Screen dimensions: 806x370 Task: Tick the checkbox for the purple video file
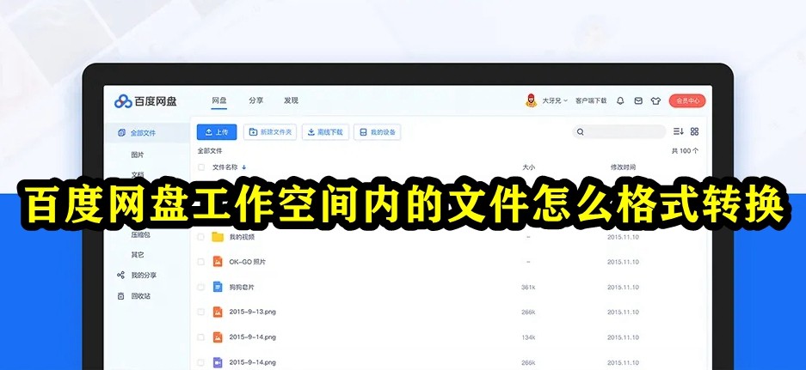pyautogui.click(x=201, y=362)
